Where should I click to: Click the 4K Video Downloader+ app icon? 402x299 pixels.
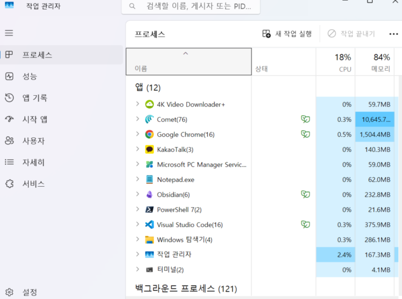click(150, 105)
